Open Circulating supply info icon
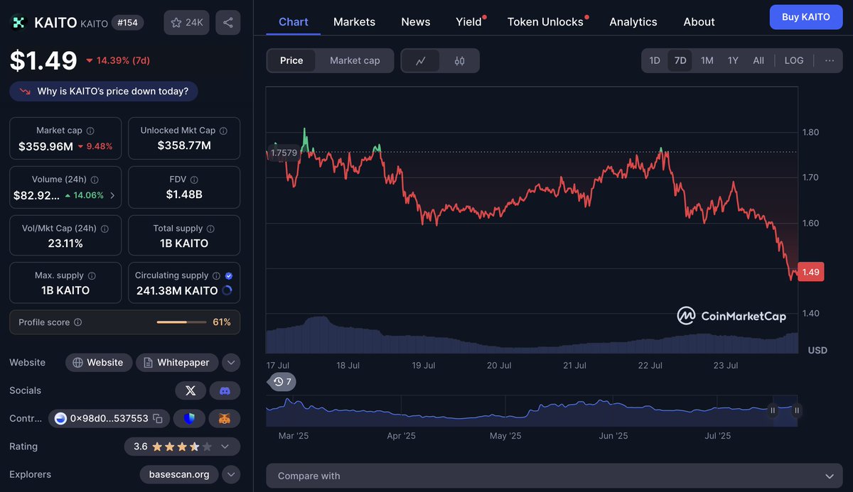This screenshot has width=853, height=492. [x=216, y=275]
